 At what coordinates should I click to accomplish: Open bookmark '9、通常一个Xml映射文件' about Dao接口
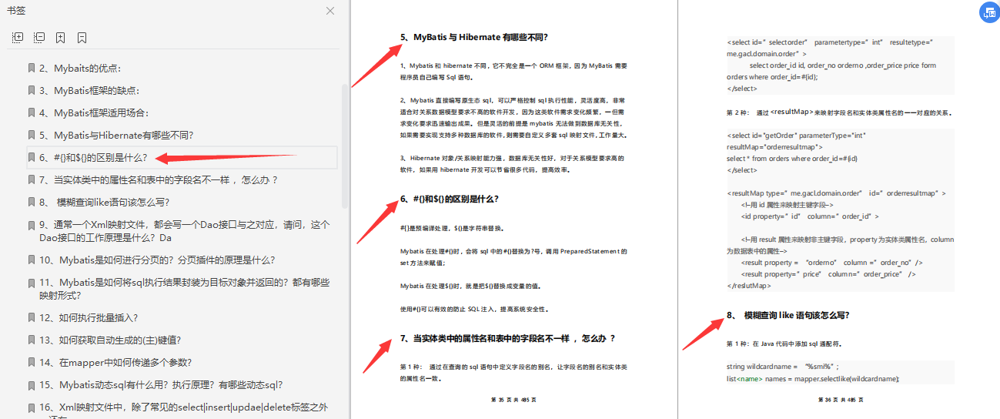[x=185, y=231]
